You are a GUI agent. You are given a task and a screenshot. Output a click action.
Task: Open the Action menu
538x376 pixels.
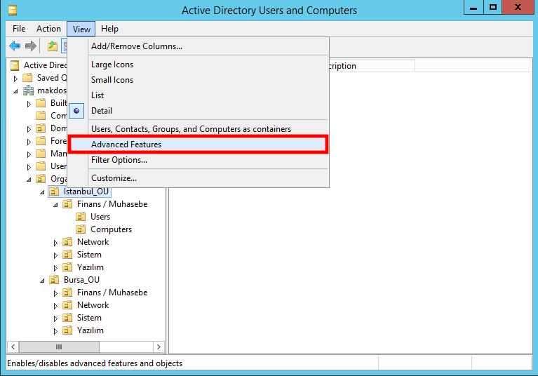pyautogui.click(x=48, y=29)
